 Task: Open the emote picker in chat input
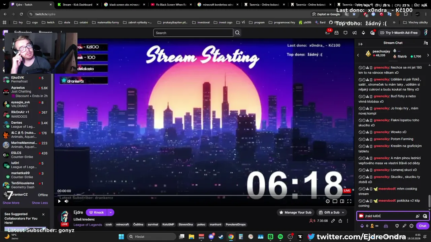425,216
